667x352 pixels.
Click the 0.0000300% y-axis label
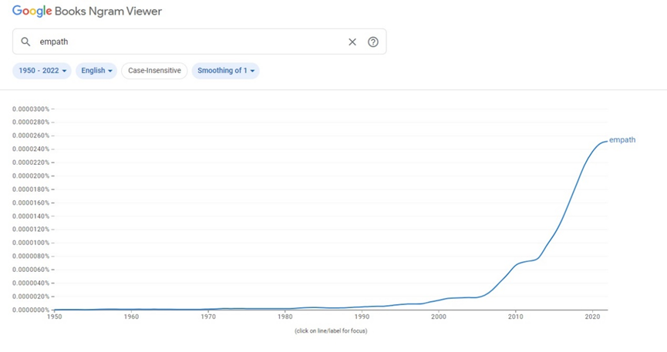(x=31, y=109)
